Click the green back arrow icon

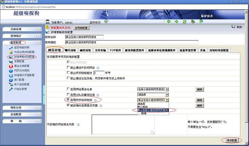[x=169, y=21]
